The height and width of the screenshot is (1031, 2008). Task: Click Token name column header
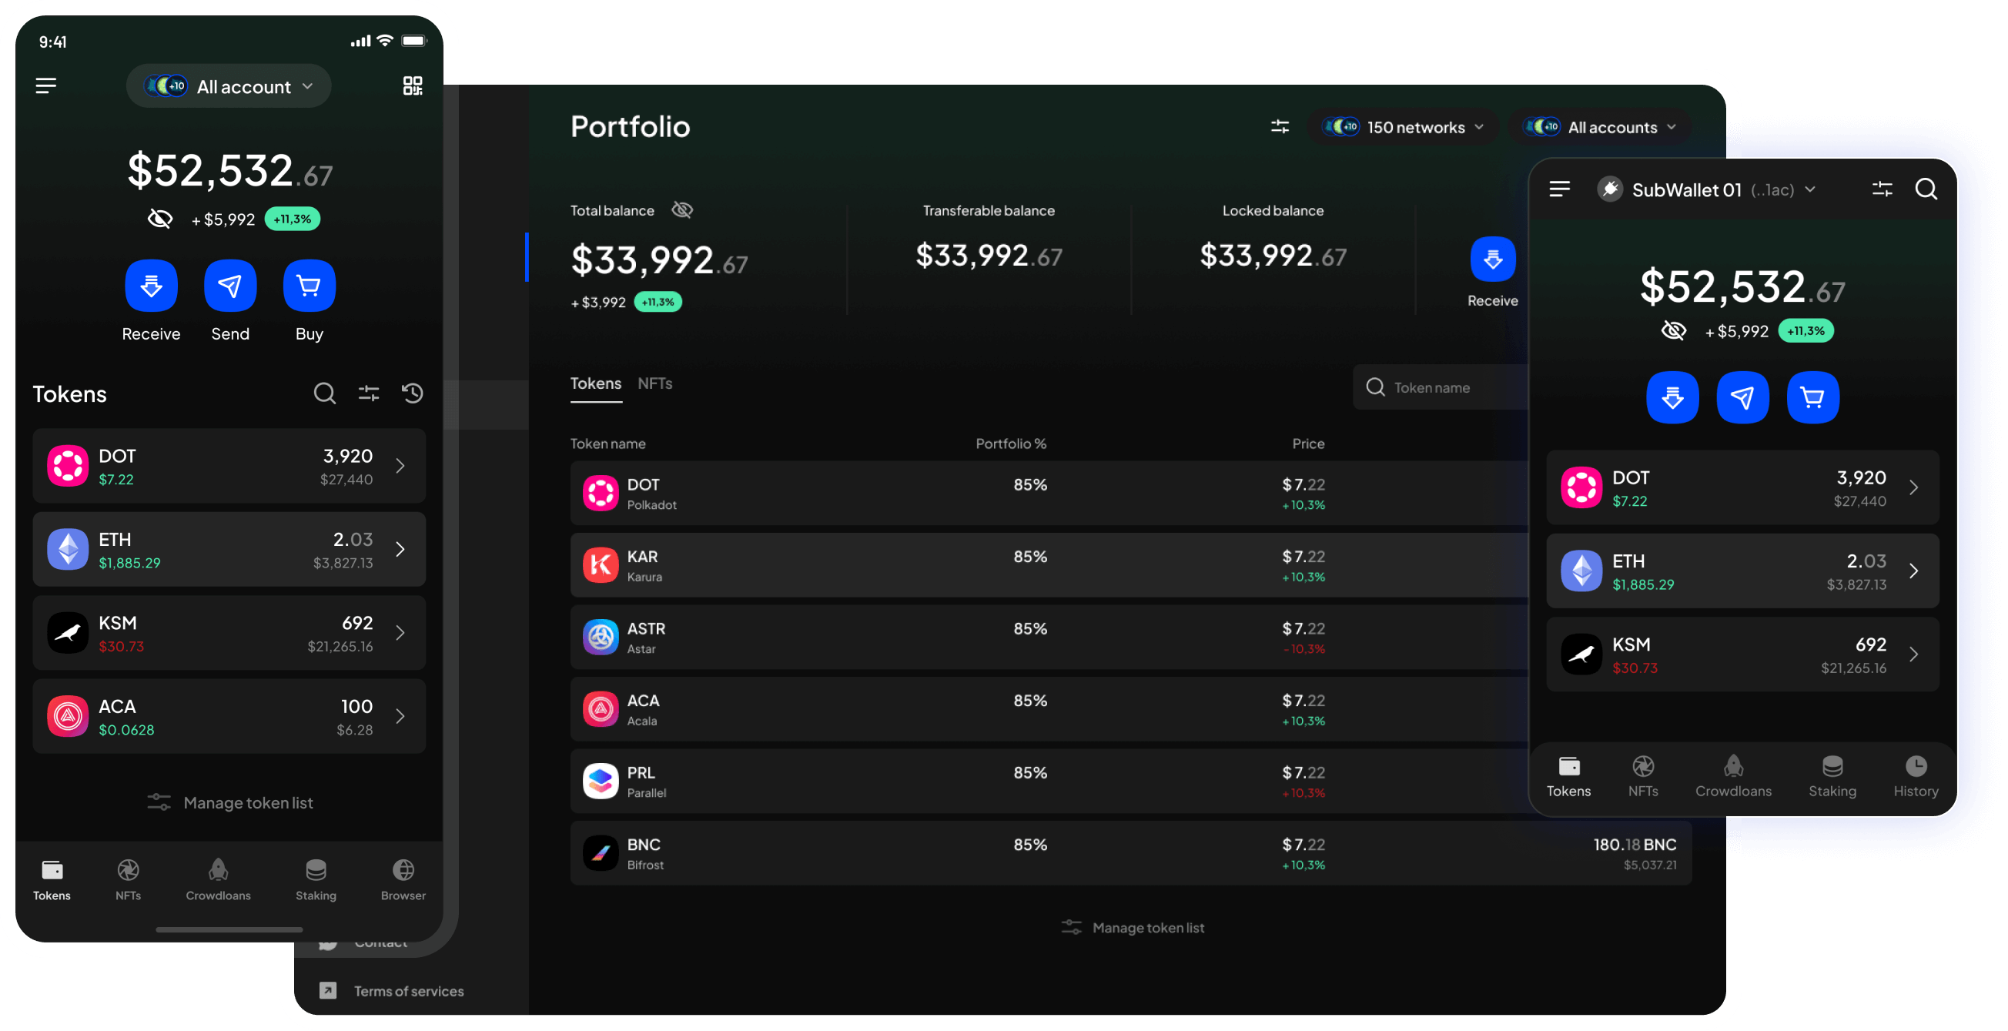(608, 444)
